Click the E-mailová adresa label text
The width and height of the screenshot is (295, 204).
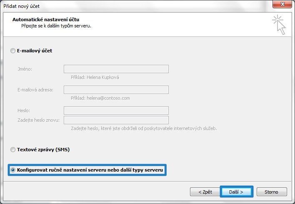tap(35, 90)
